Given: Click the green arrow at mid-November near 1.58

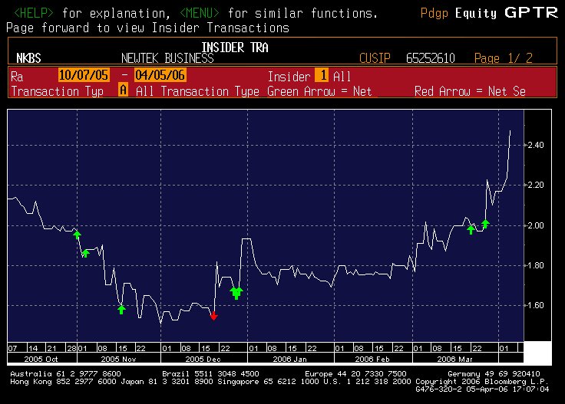Looking at the screenshot, I should pyautogui.click(x=121, y=310).
